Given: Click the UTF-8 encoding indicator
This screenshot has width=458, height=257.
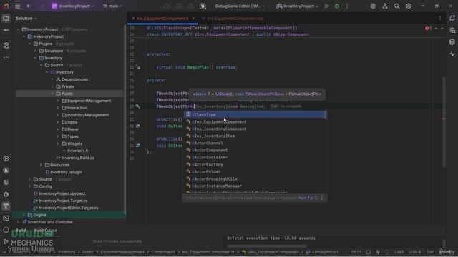Looking at the screenshot, I should click(415, 252).
